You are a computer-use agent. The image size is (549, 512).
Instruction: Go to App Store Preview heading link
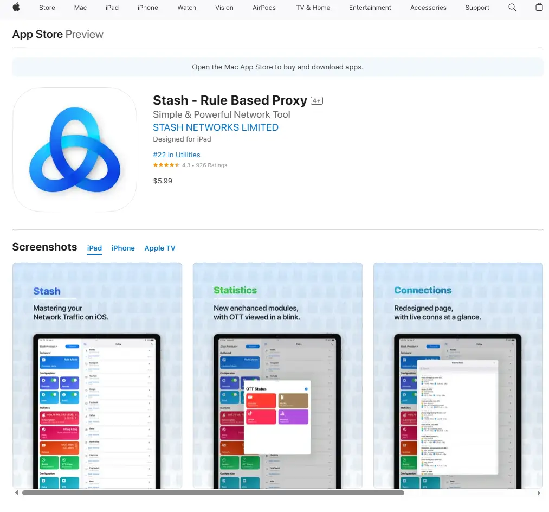[x=58, y=34]
